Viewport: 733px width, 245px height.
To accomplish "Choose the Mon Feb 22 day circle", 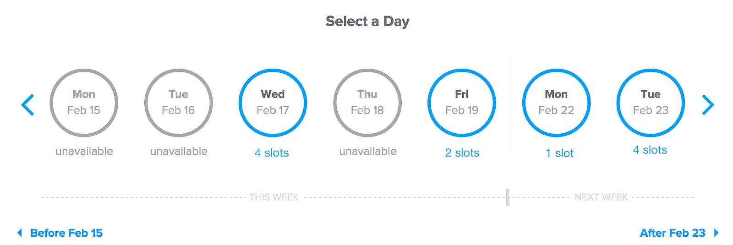I will click(556, 103).
